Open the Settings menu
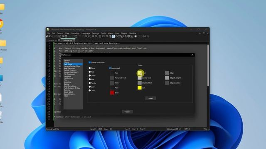This screenshot has height=149, width=266. pyautogui.click(x=96, y=33)
